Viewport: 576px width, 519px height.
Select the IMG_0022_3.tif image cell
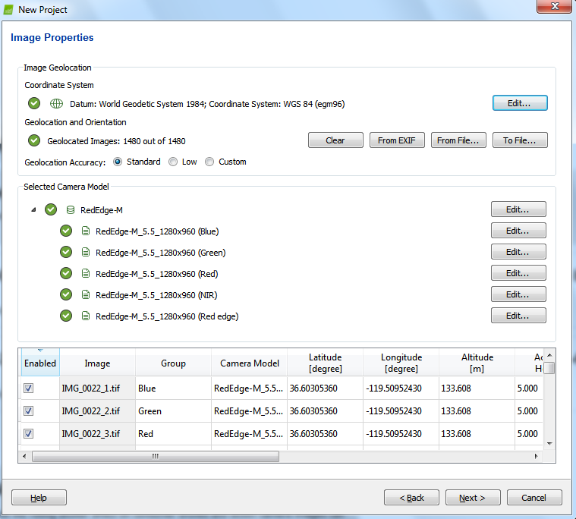point(97,434)
